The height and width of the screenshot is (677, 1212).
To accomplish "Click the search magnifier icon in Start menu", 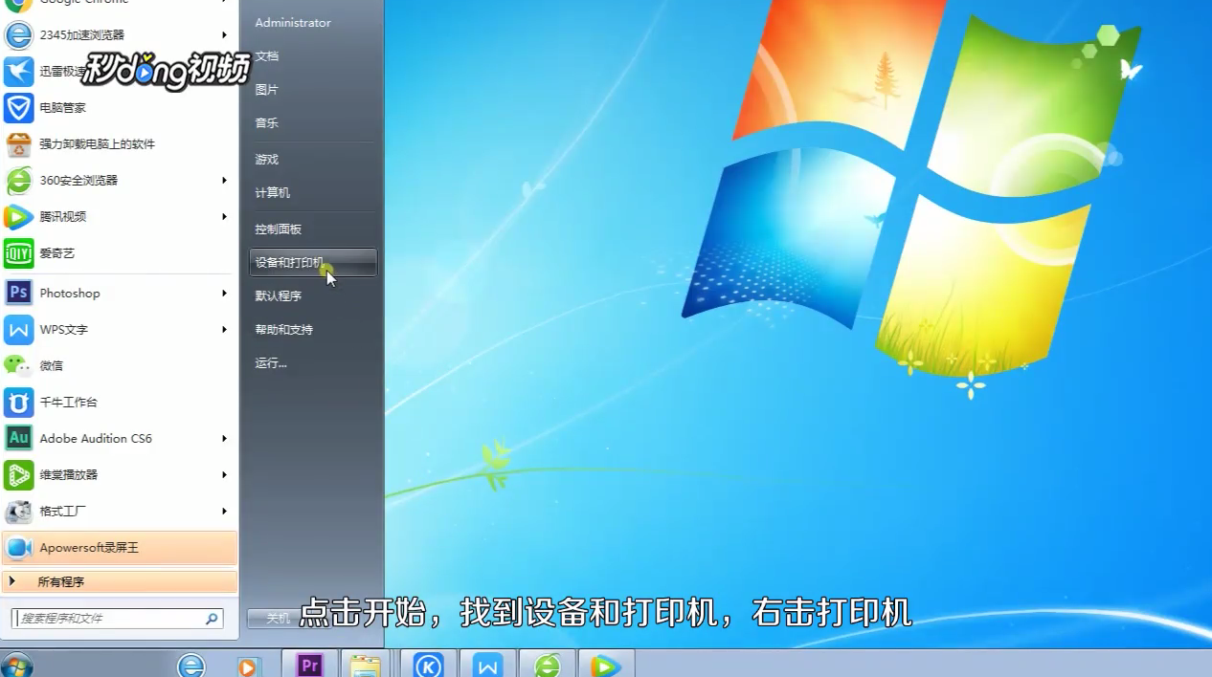I will click(212, 619).
